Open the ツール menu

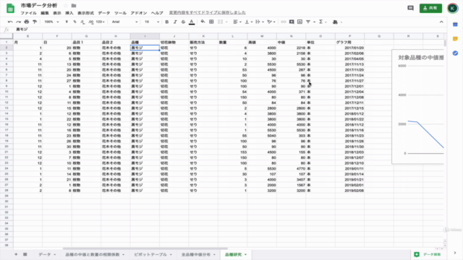(121, 13)
